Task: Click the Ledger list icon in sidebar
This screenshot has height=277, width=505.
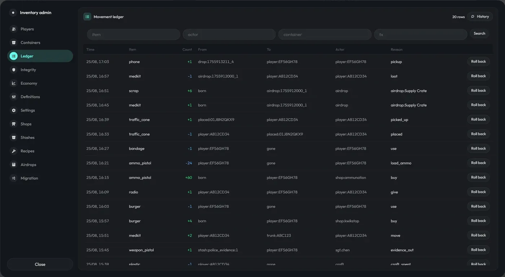Action: (x=14, y=56)
